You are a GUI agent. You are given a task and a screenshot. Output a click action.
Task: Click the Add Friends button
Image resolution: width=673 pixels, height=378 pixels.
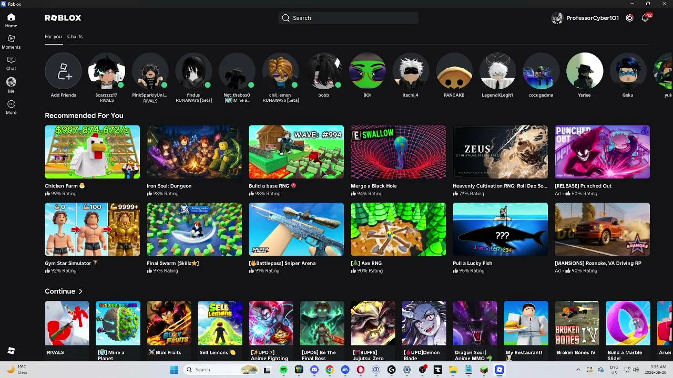tap(63, 71)
